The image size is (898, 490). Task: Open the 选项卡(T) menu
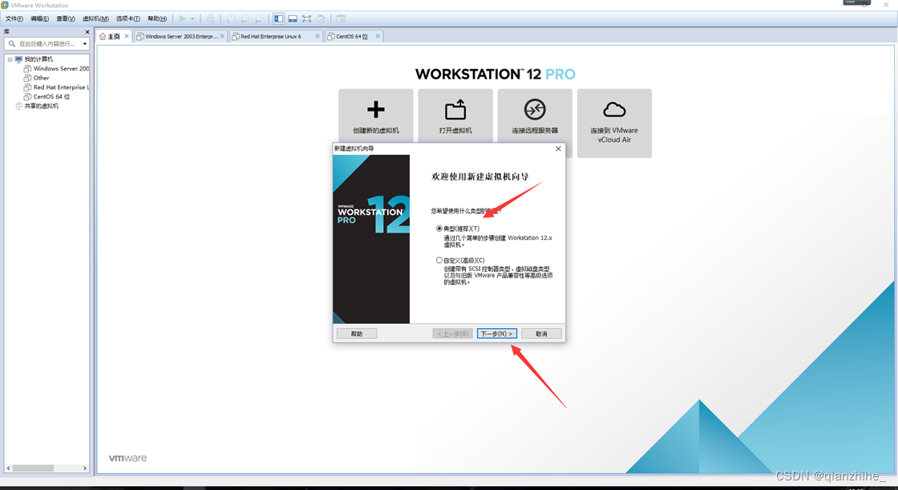pos(127,19)
